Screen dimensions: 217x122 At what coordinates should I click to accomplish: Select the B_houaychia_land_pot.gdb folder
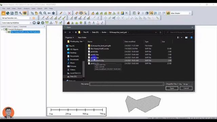[101, 46]
